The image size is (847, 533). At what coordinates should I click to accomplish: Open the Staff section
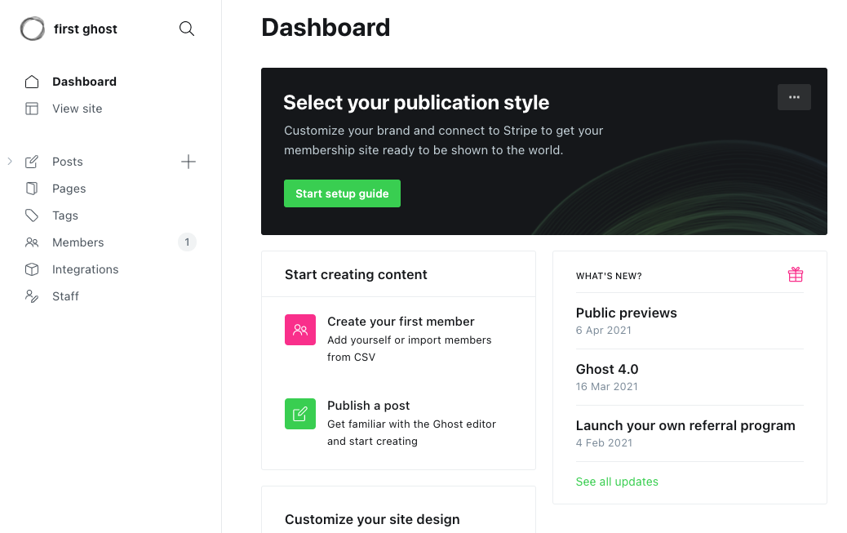pyautogui.click(x=65, y=296)
